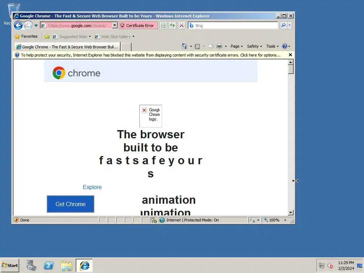
Task: Click the Read Mail icon
Action: [211, 46]
